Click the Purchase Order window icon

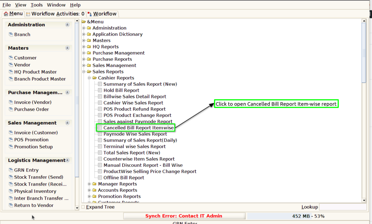pos(11,109)
